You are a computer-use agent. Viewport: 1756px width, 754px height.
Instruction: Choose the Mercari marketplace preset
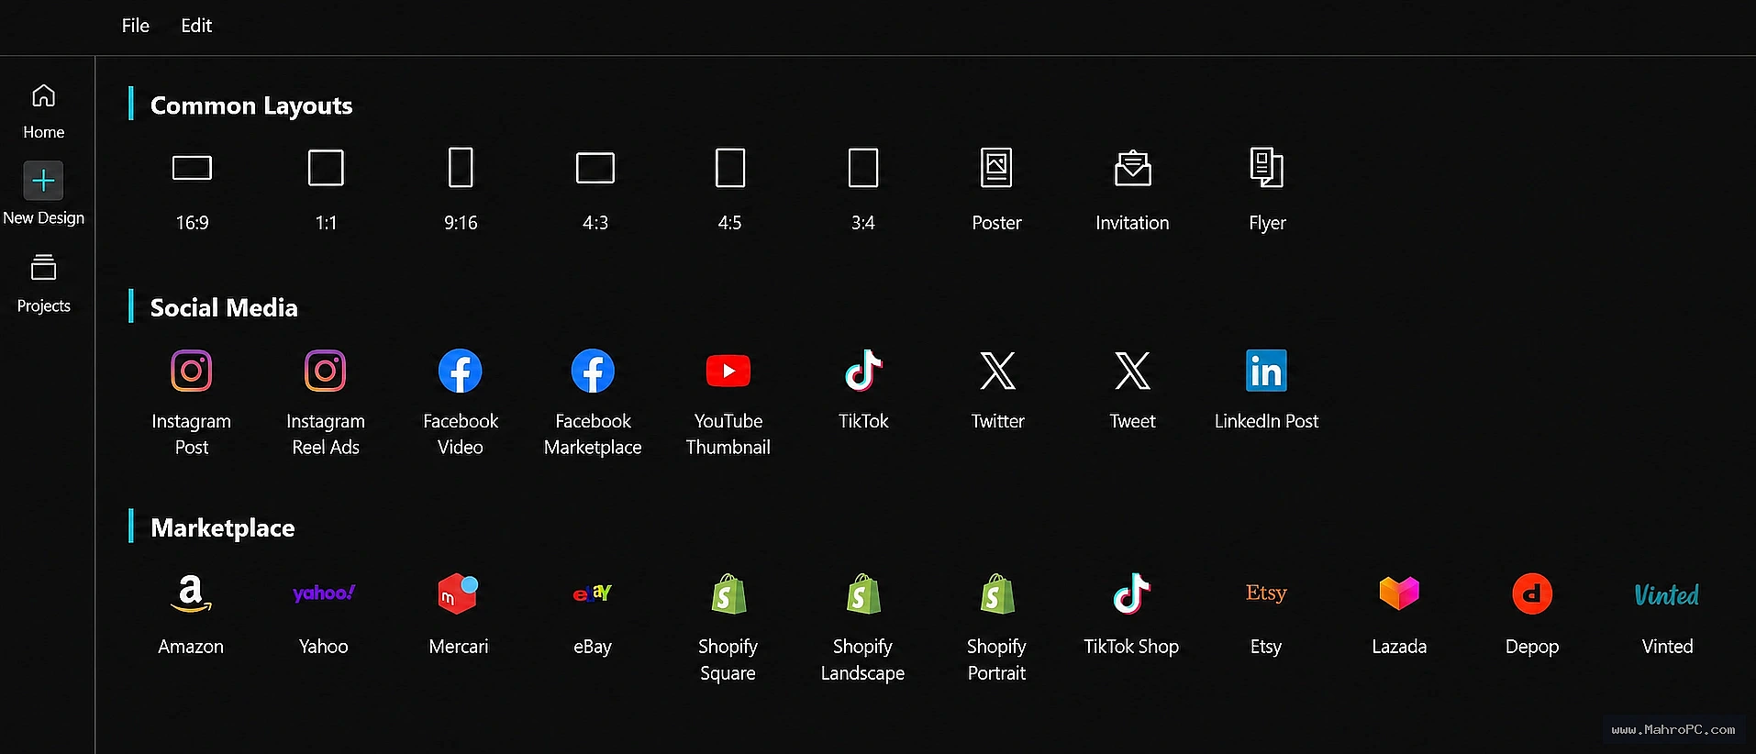click(459, 614)
